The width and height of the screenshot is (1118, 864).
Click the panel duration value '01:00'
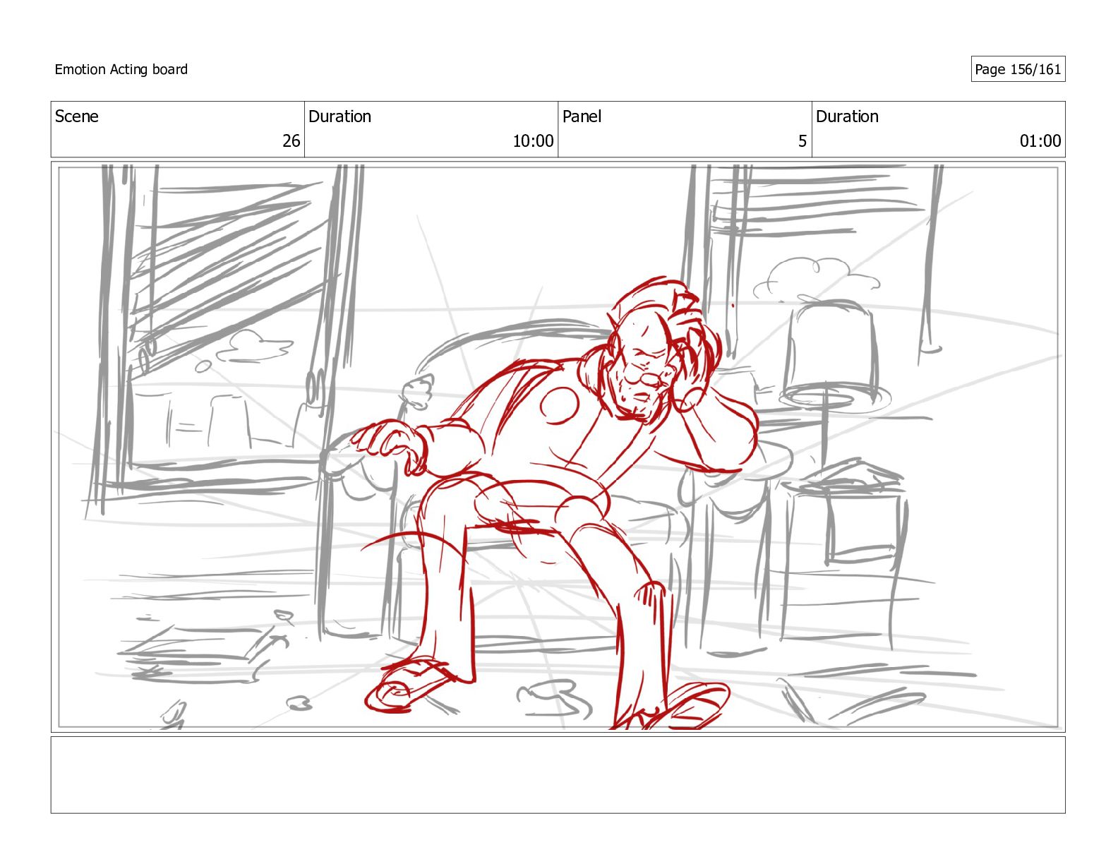tap(1040, 141)
